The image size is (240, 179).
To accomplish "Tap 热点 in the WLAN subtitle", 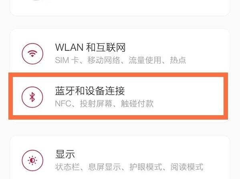I will click(x=178, y=60).
